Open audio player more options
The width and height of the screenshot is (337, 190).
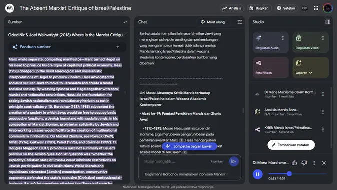tap(314, 163)
